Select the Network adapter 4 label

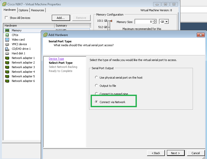click(23, 72)
